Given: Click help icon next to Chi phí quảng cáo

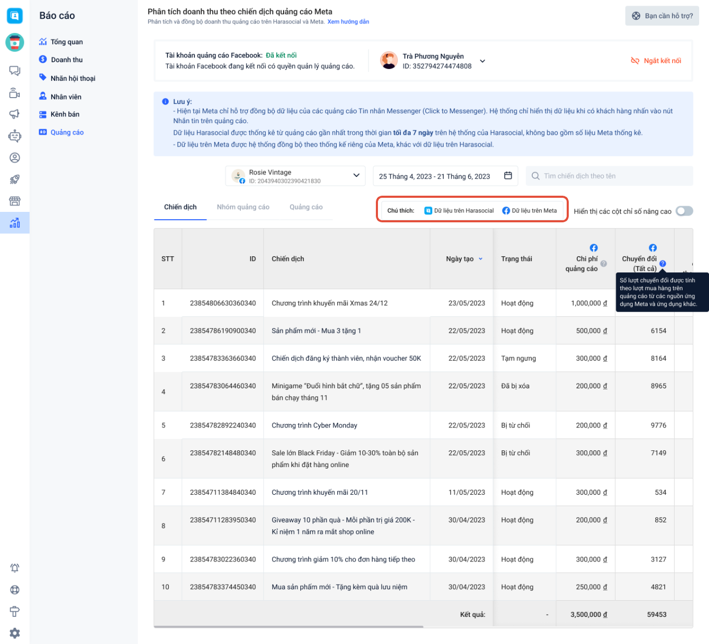Looking at the screenshot, I should (x=604, y=264).
